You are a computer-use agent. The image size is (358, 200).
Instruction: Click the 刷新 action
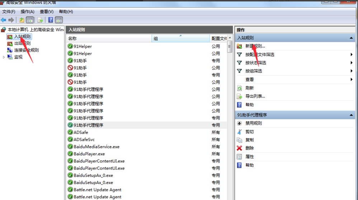click(250, 88)
